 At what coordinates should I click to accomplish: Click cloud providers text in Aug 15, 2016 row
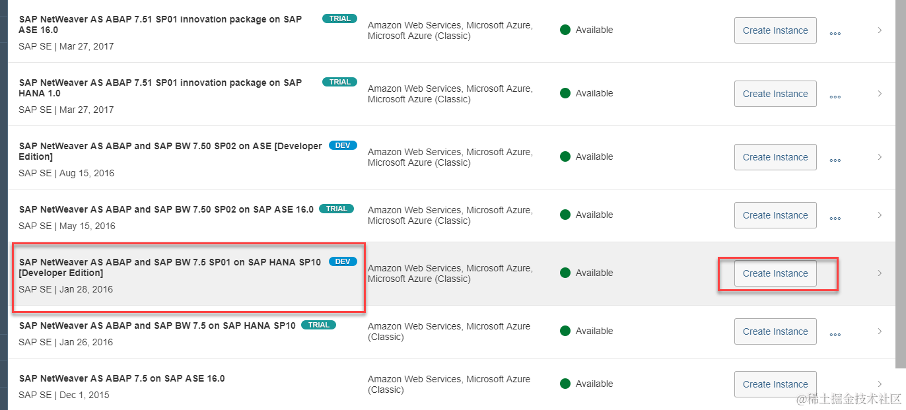pyautogui.click(x=450, y=157)
